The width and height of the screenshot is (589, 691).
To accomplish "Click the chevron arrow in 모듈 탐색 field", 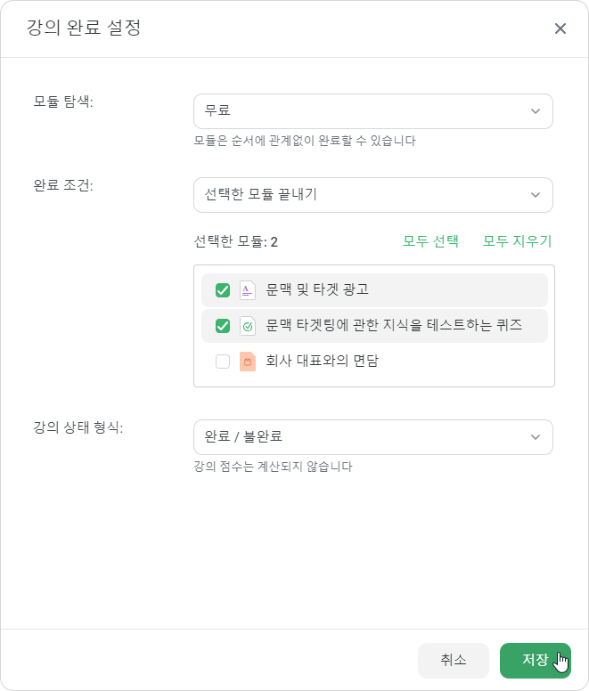I will [x=536, y=111].
